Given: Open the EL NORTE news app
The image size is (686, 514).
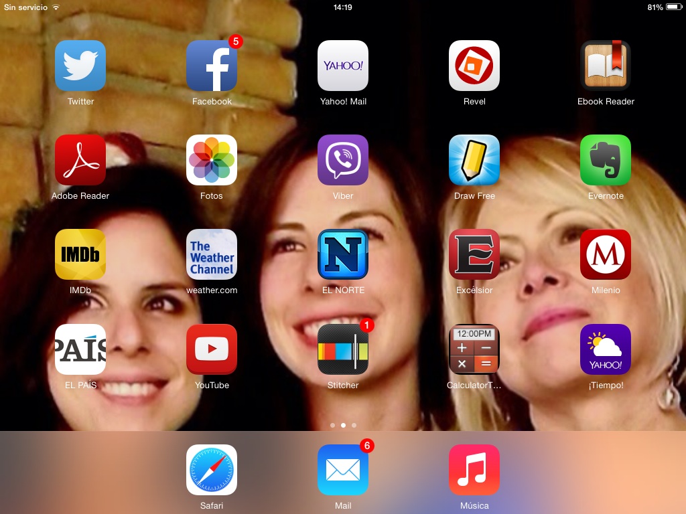Looking at the screenshot, I should (x=343, y=254).
